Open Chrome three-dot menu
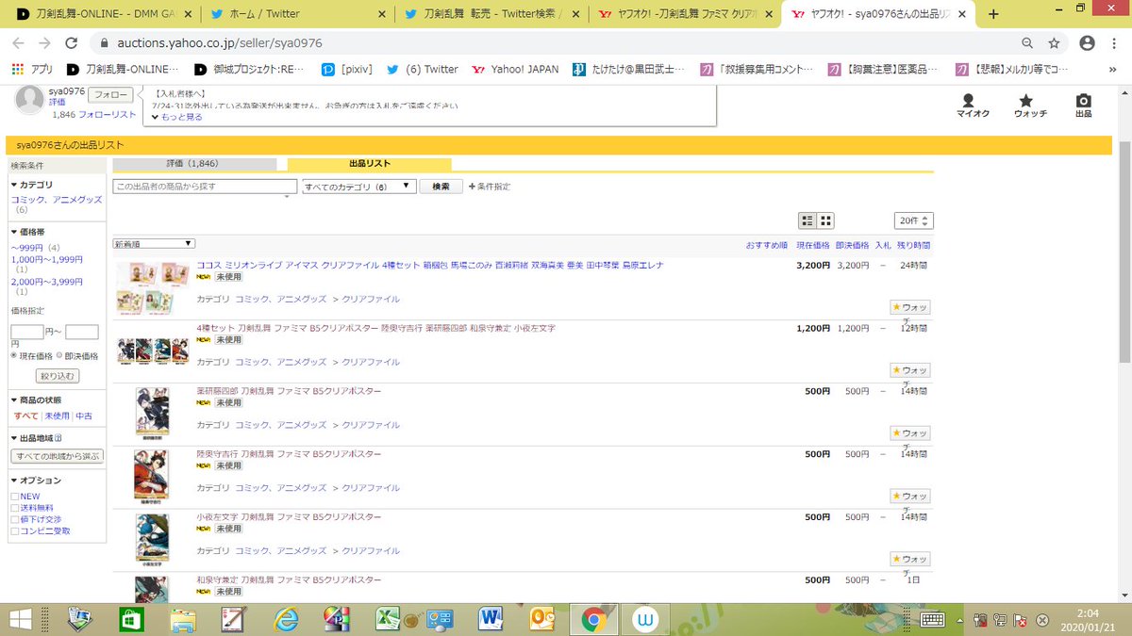 point(1116,43)
